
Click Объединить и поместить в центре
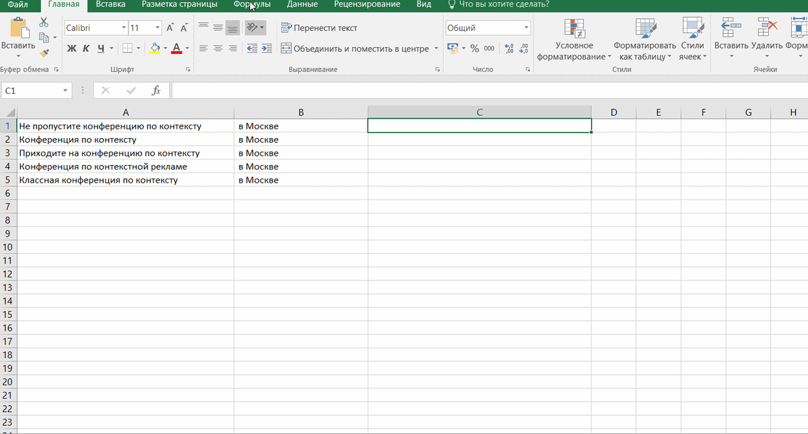[355, 49]
